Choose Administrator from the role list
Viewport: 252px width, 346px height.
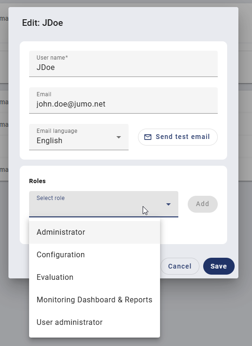pos(94,232)
